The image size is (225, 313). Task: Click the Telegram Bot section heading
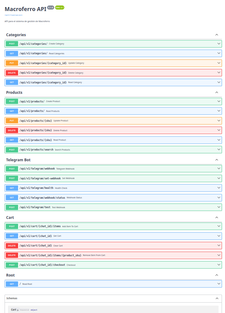click(18, 160)
